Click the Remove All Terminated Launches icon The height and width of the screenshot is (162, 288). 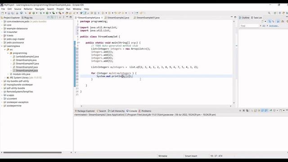click(247, 111)
